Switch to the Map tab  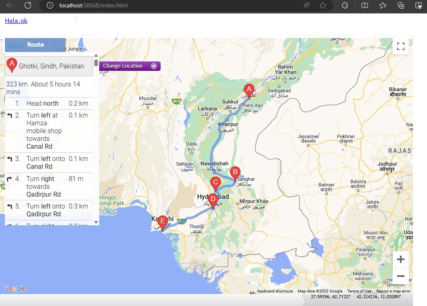15,46
